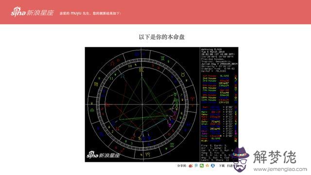This screenshot has width=311, height=175.
Task: Click the Sina 新浪星座 logo in header
Action: point(33,12)
